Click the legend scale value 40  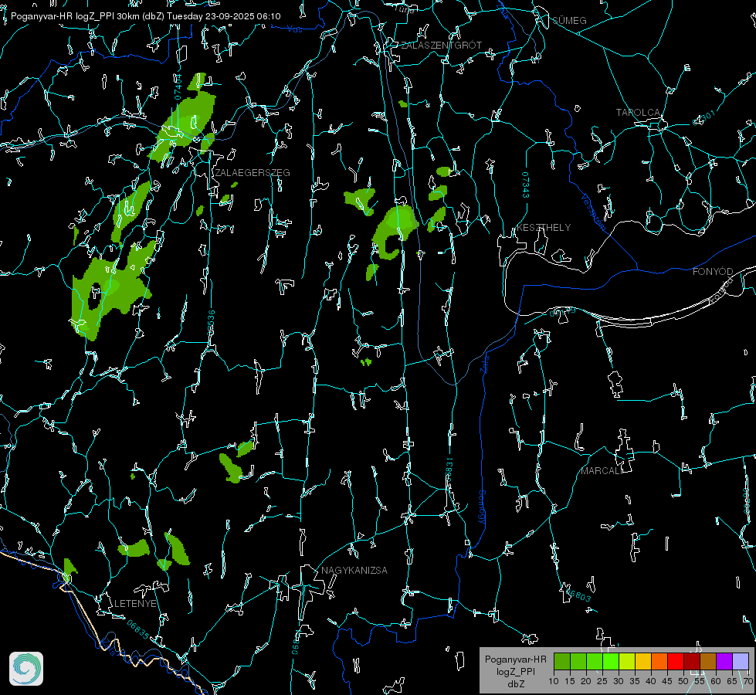pyautogui.click(x=651, y=682)
